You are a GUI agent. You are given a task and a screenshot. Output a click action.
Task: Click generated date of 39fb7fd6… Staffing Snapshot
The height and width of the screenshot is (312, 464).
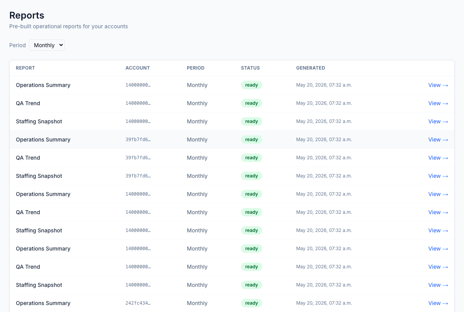(324, 176)
